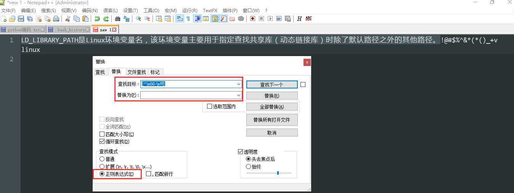Click the 查找下一个 (Find Next) button
514x193 pixels.
(272, 85)
